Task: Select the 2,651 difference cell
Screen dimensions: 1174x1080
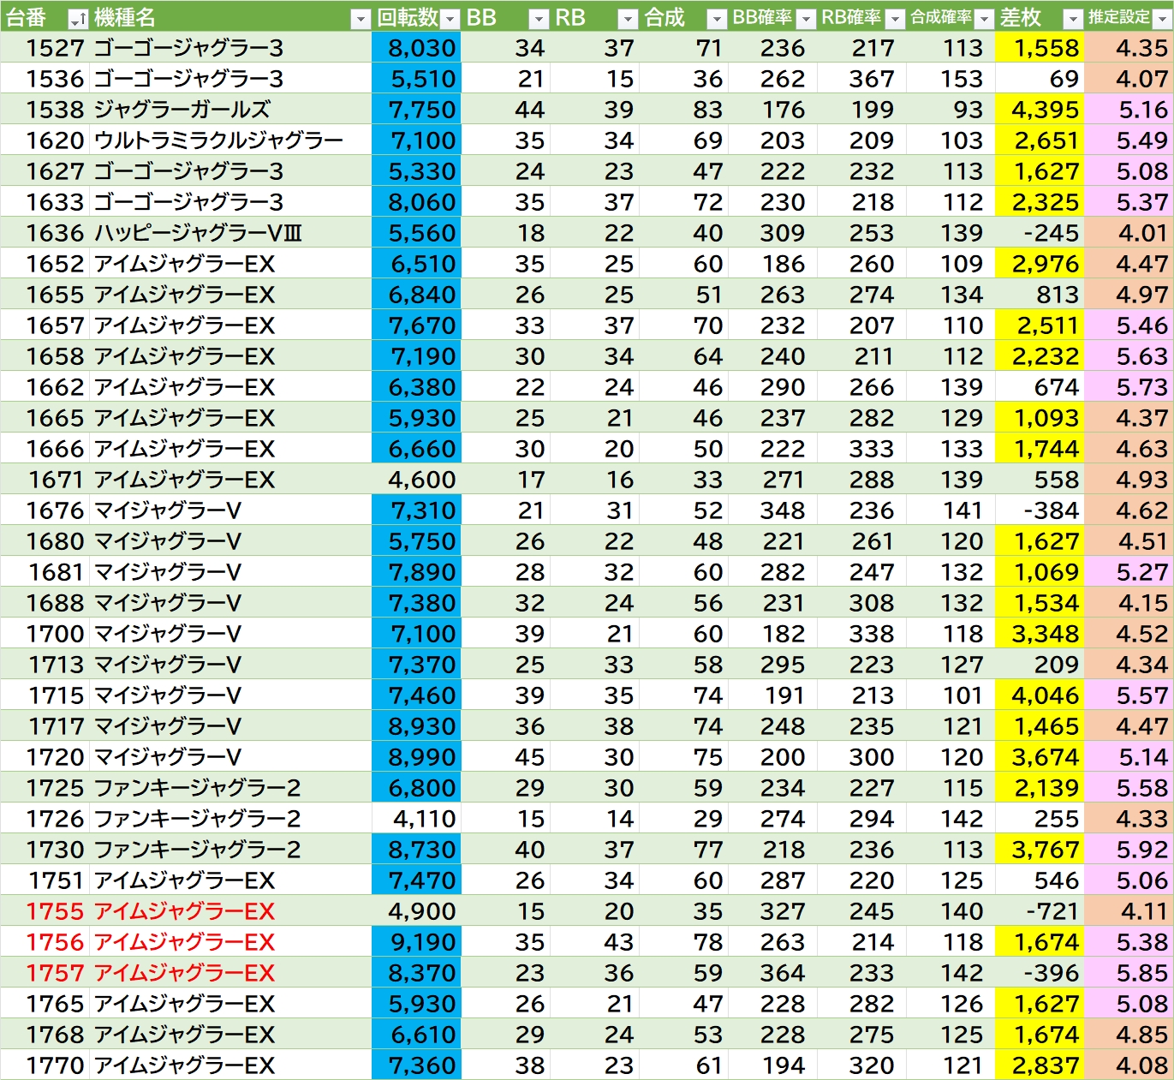Action: [x=1040, y=140]
